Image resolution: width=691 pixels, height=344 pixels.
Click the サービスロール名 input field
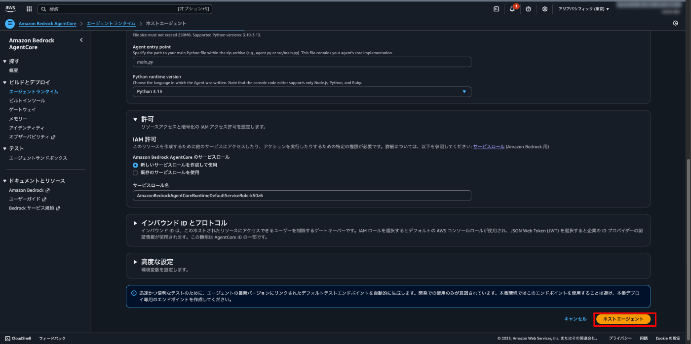302,196
